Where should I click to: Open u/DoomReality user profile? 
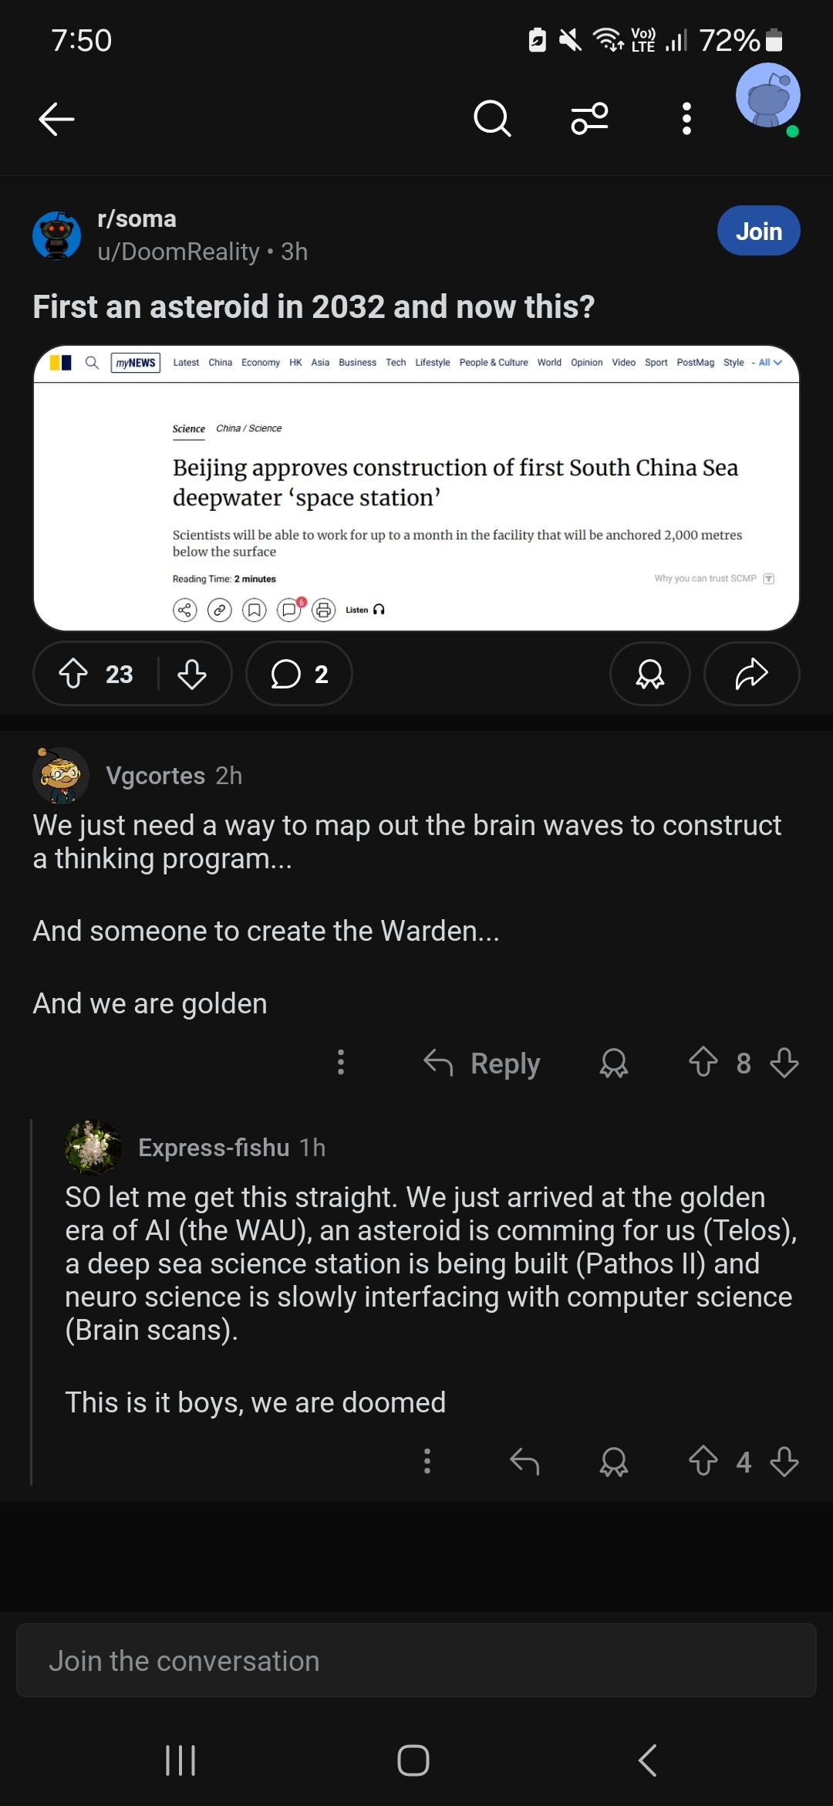click(178, 252)
